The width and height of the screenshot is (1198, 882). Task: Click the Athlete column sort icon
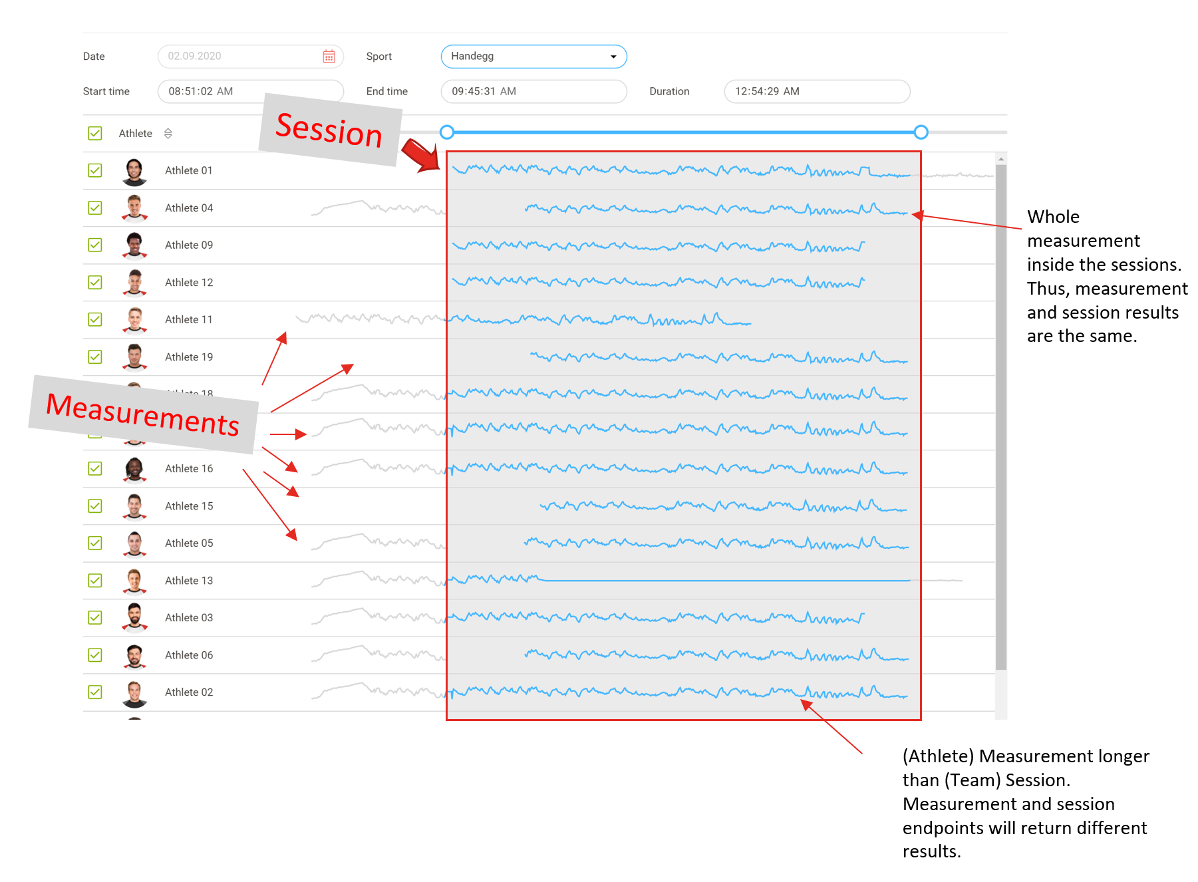click(168, 133)
